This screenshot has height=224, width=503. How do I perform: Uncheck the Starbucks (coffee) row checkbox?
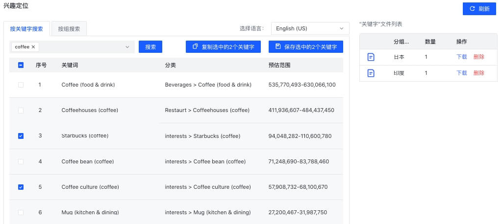tap(21, 136)
